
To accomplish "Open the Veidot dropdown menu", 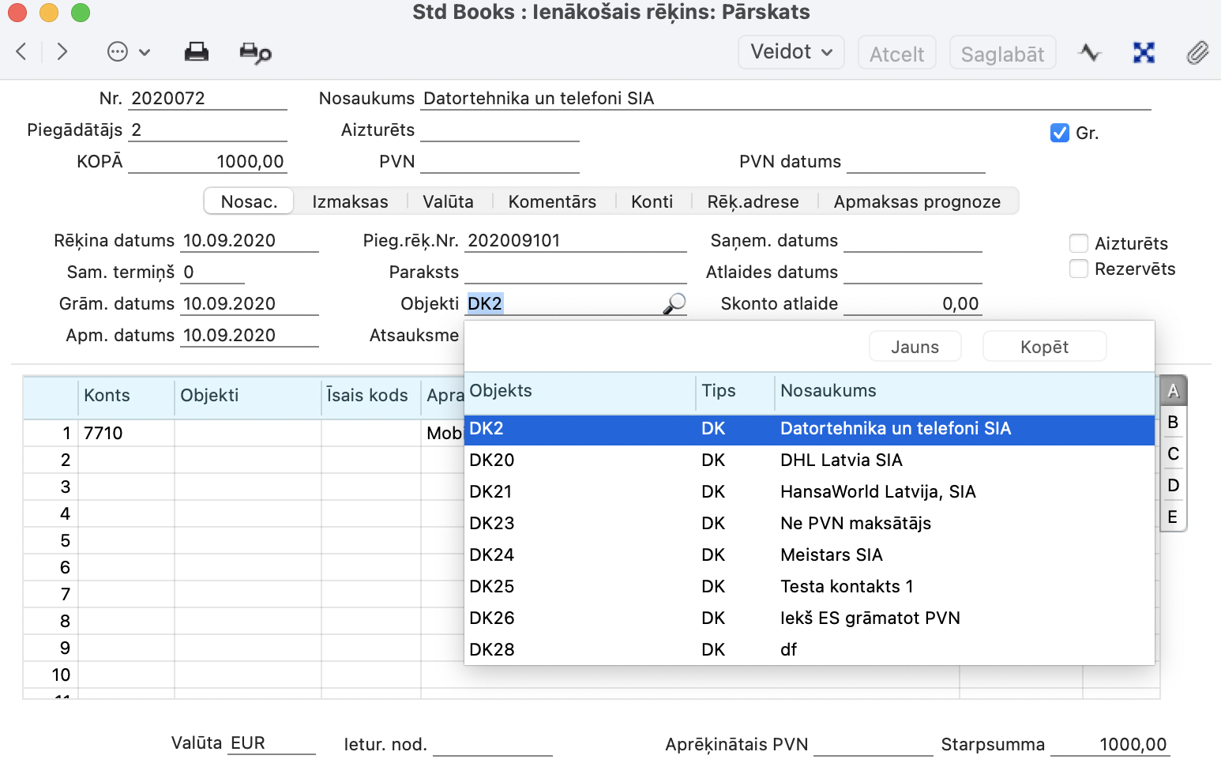I will (x=791, y=52).
